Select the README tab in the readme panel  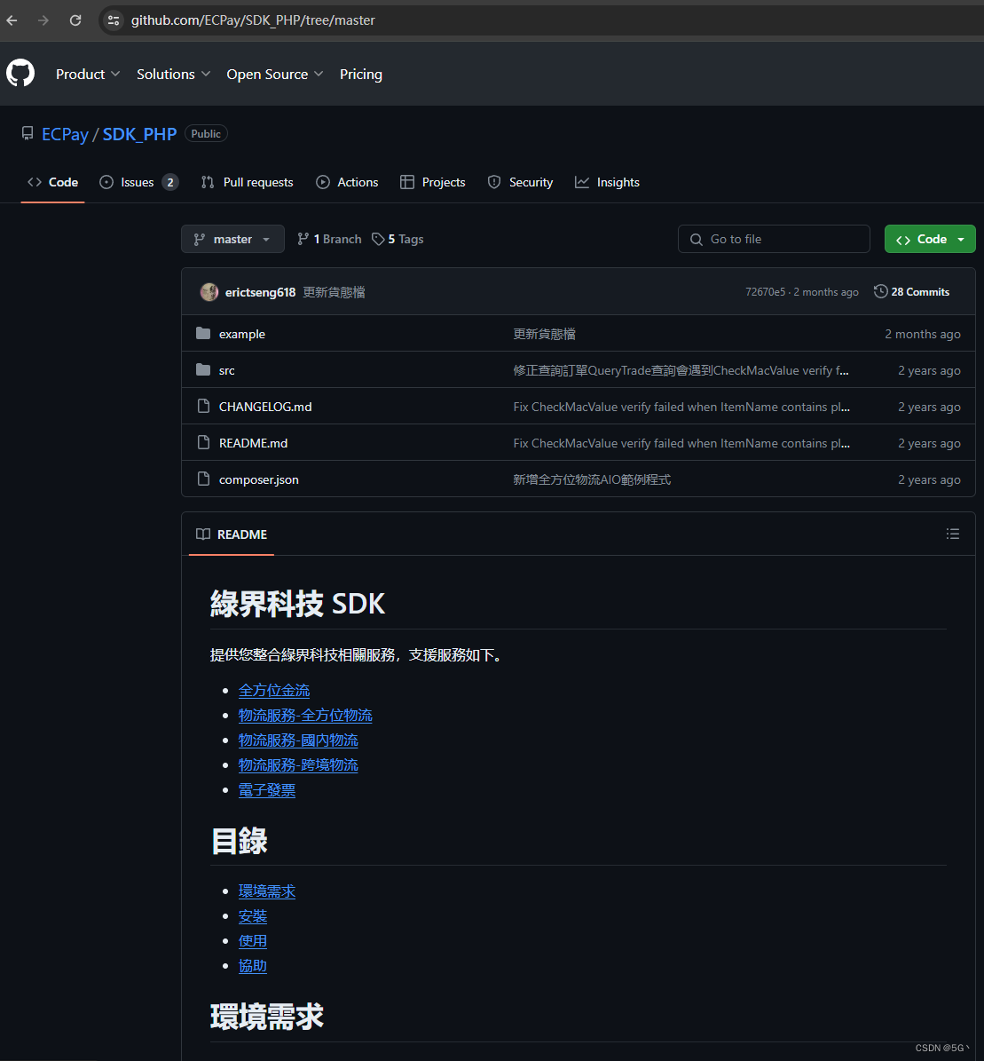tap(232, 534)
